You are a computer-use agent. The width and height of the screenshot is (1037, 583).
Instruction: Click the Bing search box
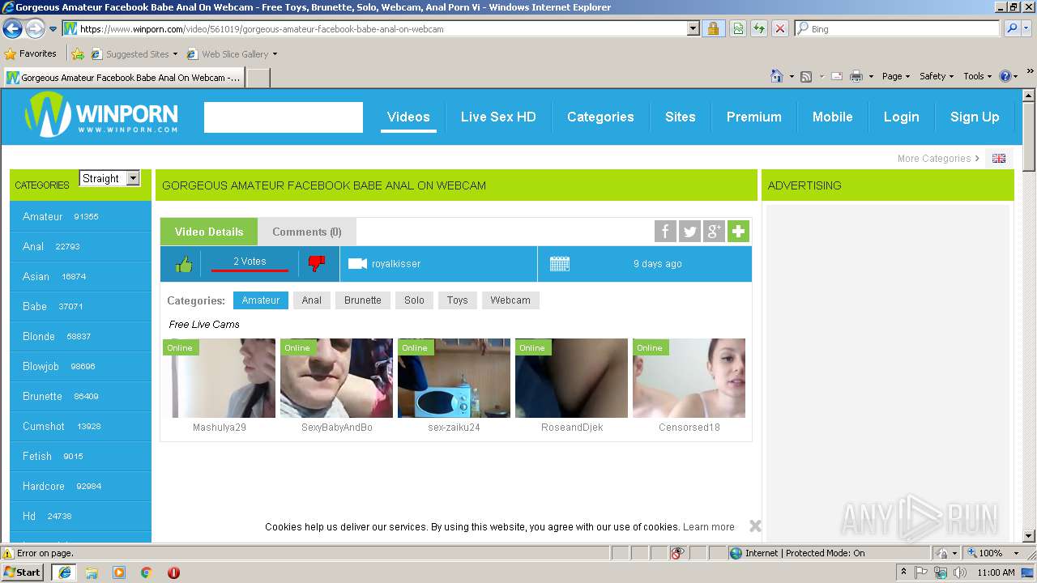pos(897,28)
